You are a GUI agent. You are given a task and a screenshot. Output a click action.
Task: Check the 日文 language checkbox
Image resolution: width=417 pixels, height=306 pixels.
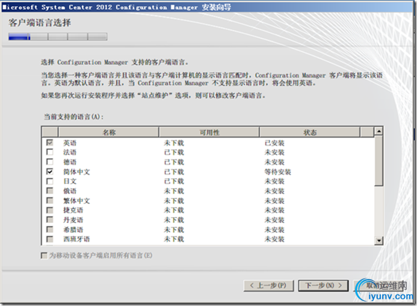coord(50,181)
